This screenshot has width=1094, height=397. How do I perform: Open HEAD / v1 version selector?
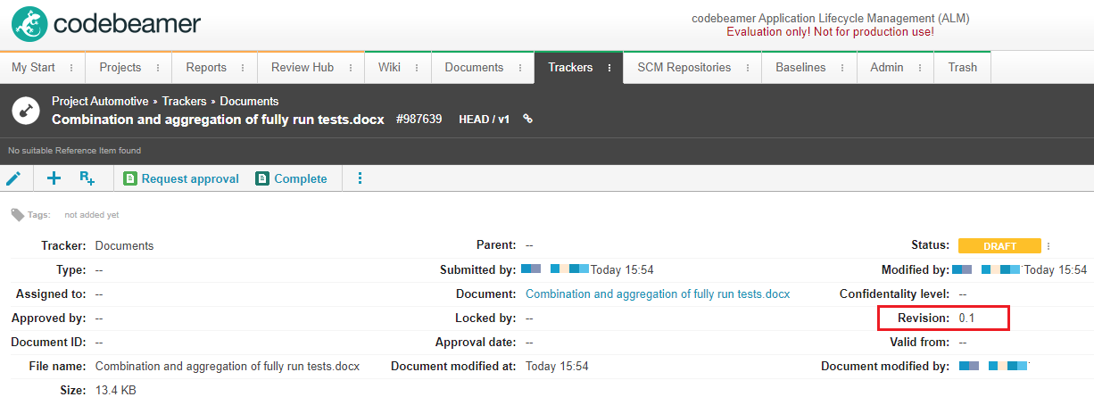[x=484, y=119]
